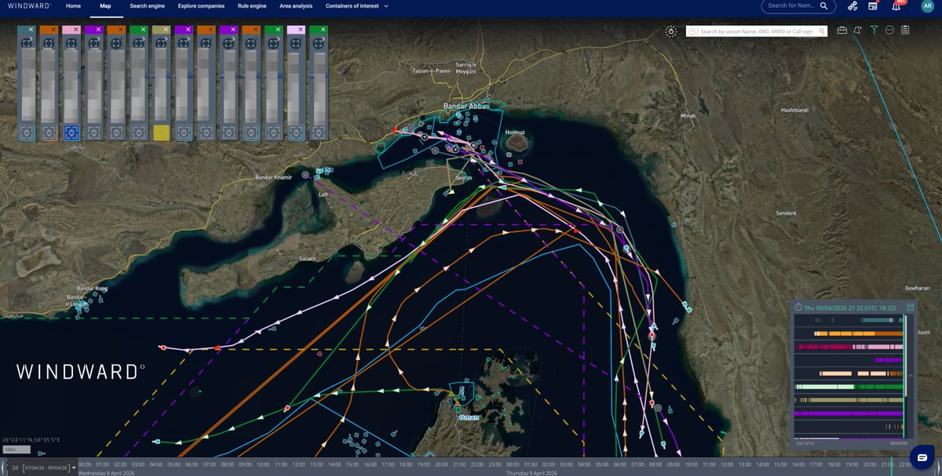This screenshot has height=476, width=942.
Task: Close the last green vessel card
Action: pos(323,29)
